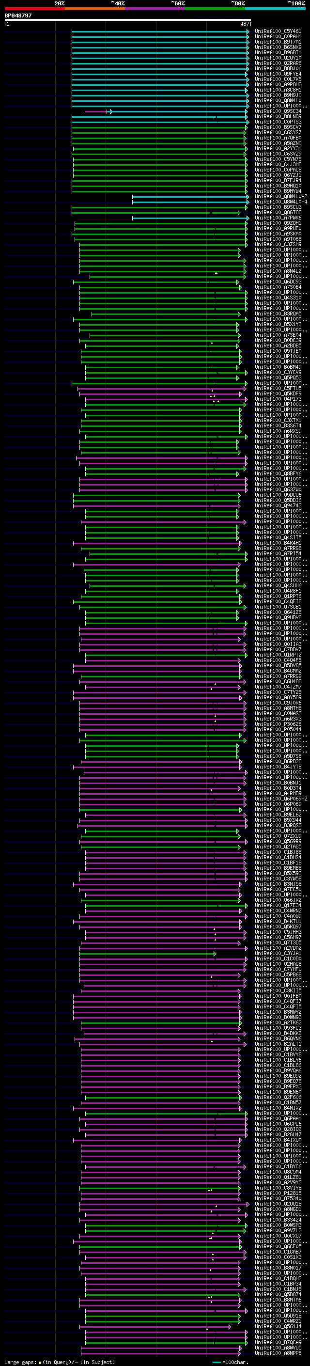Select hit label UniRef100_Q6P069-2
Image resolution: width=310 pixels, height=1366 pixels.
pyautogui.click(x=281, y=799)
